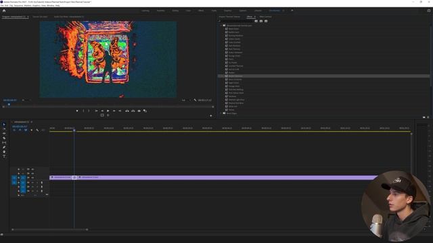The width and height of the screenshot is (433, 243).
Task: Play the sequence in the Program monitor
Action: [108, 111]
